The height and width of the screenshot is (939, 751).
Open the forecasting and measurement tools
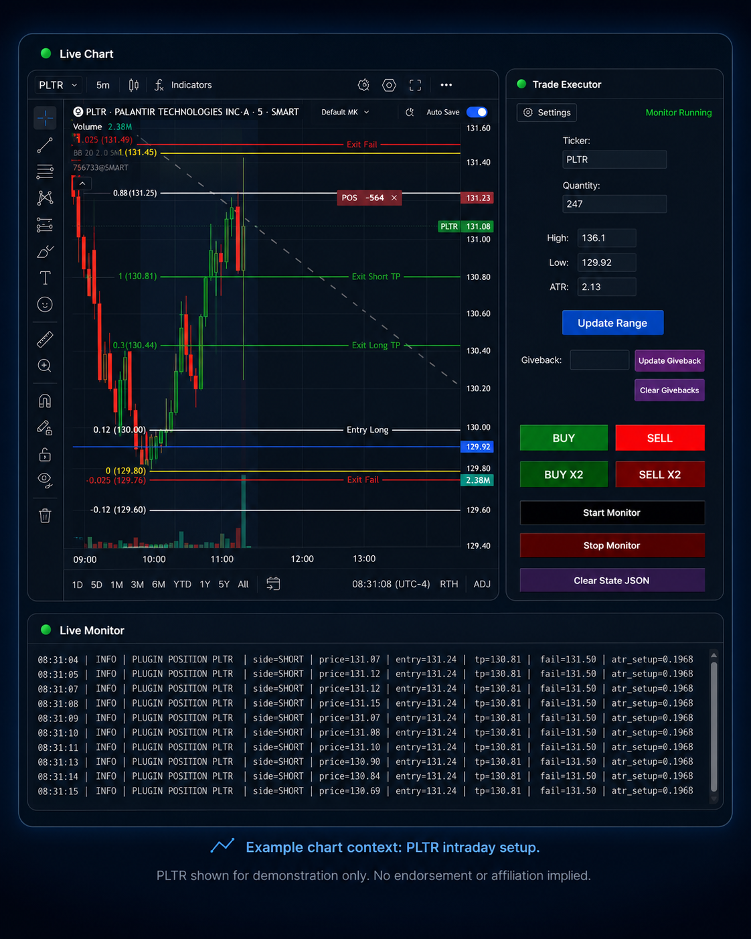pos(45,225)
